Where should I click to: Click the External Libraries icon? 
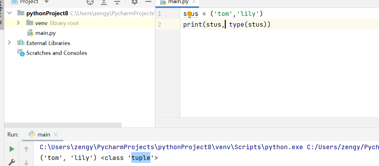pyautogui.click(x=21, y=43)
